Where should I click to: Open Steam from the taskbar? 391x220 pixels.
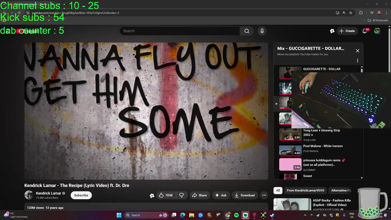coord(272,215)
